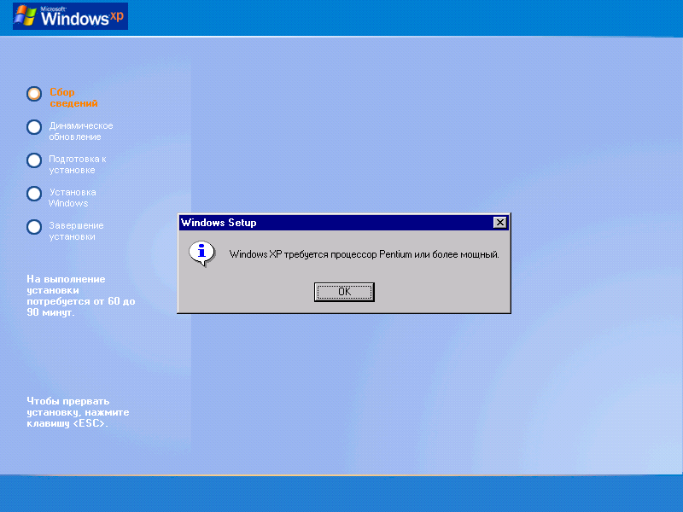Select the Динамическое обновление step circle

[x=34, y=127]
